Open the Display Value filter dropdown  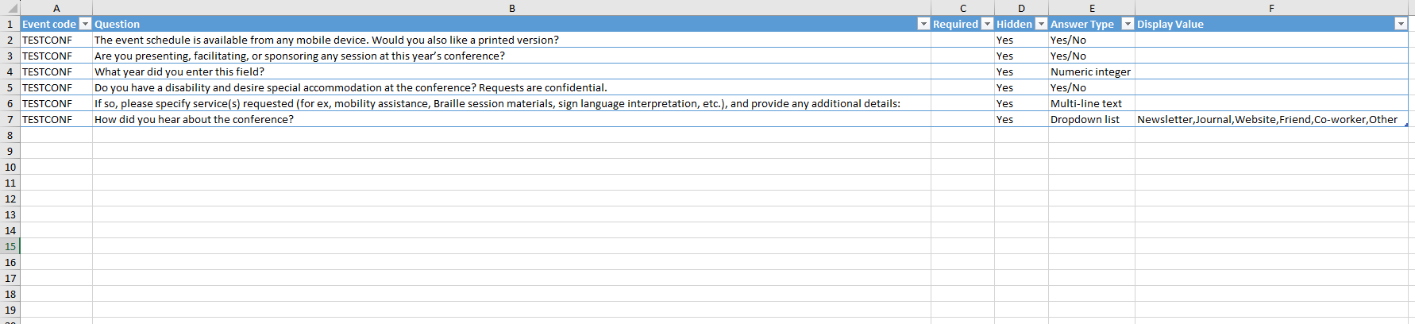click(1401, 24)
